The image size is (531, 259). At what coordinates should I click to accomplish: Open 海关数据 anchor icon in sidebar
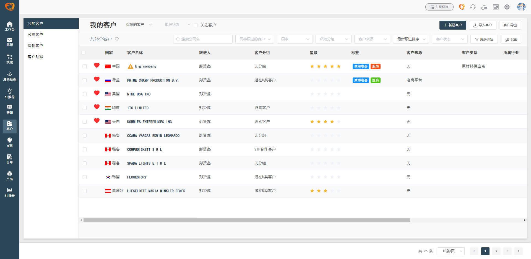tap(9, 76)
